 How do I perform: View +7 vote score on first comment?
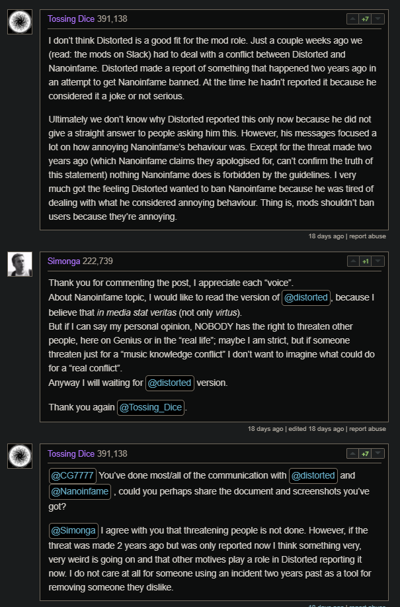tap(365, 19)
